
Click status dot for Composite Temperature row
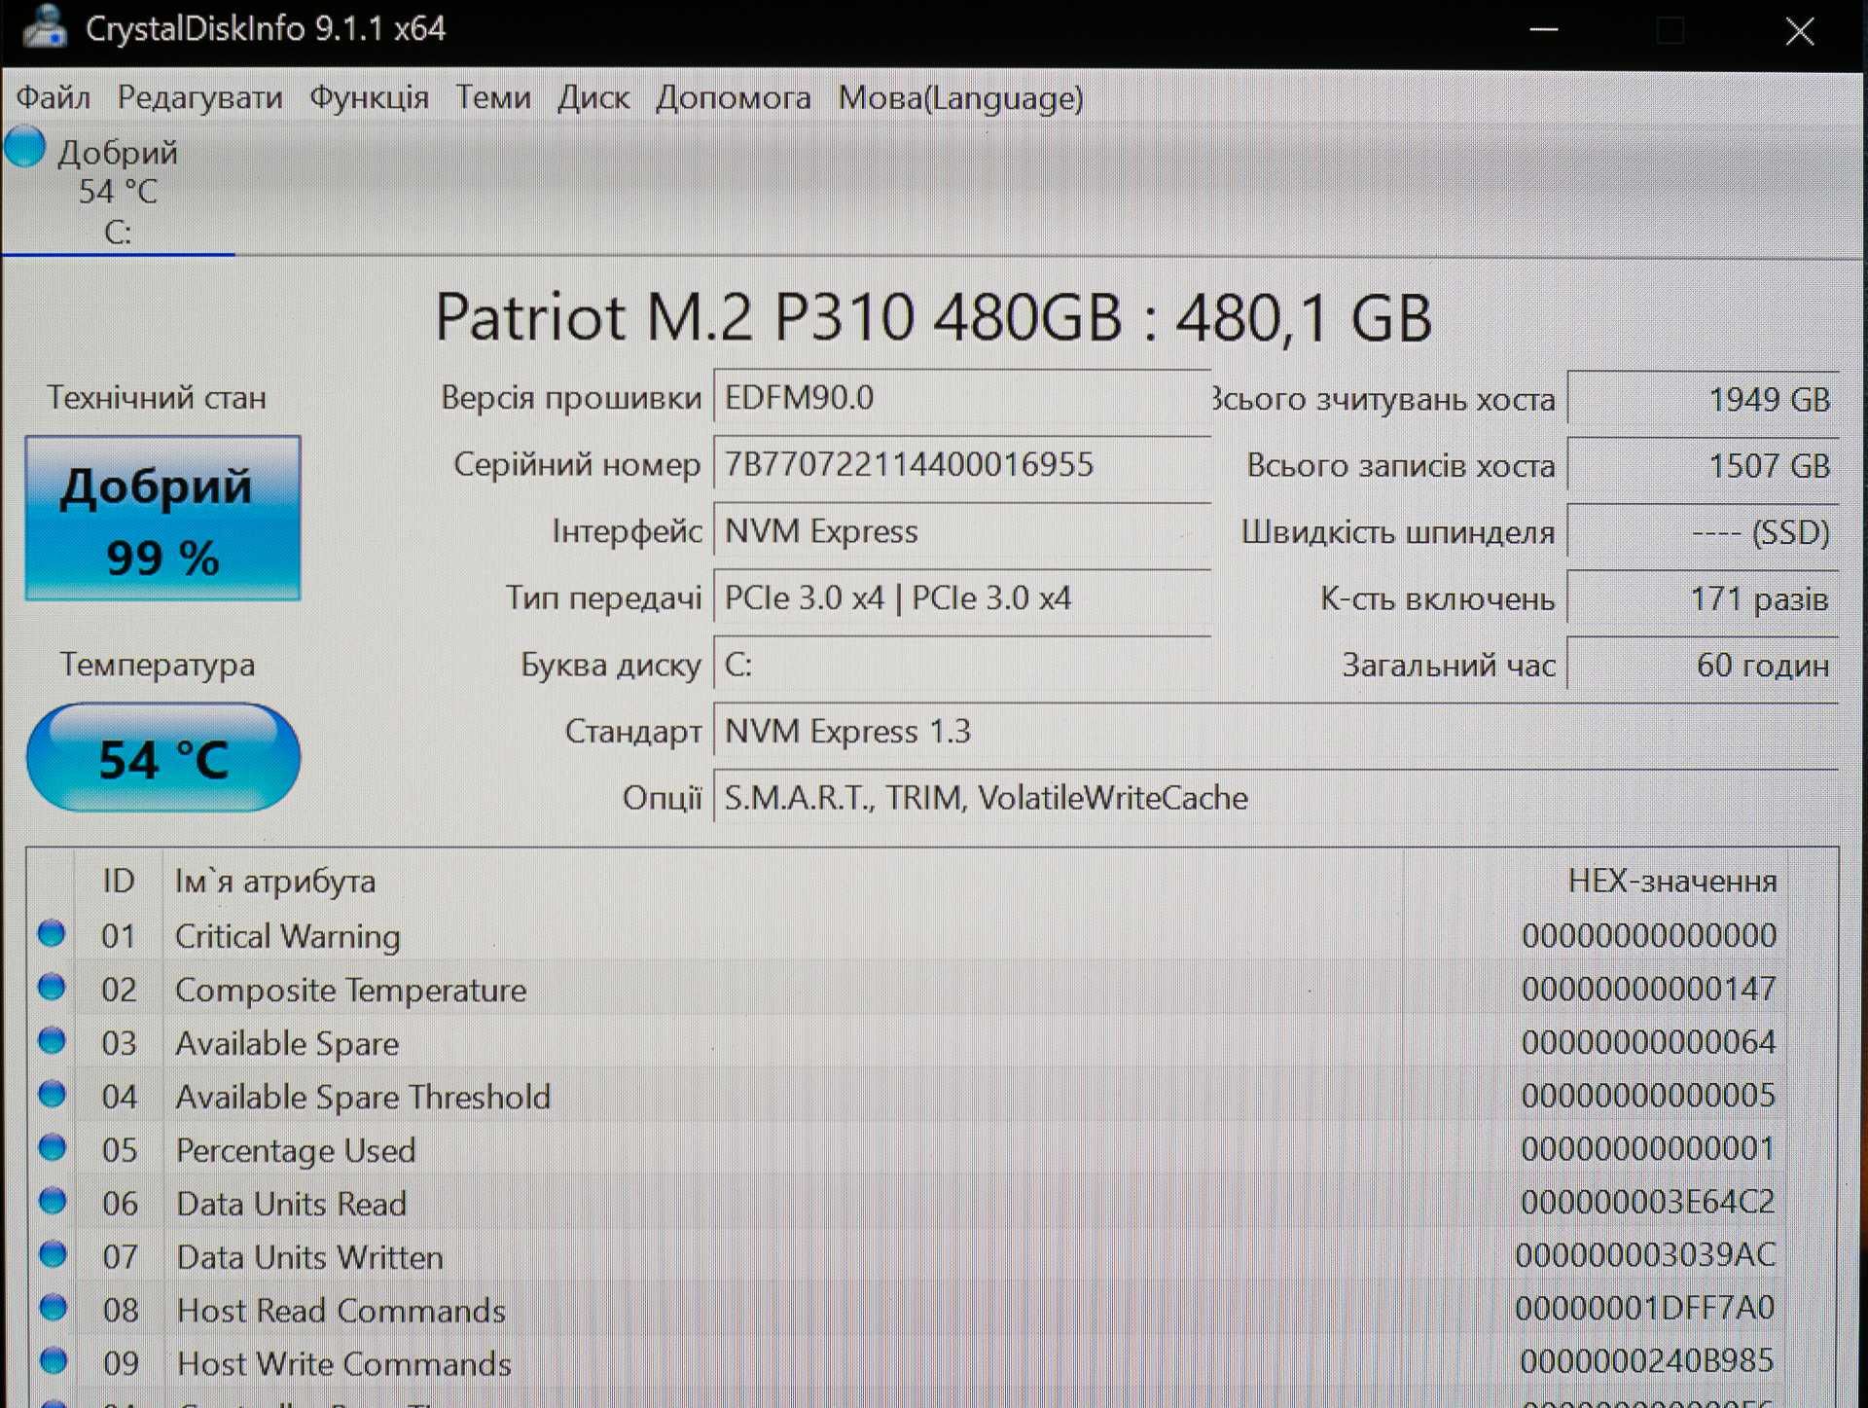[x=52, y=988]
